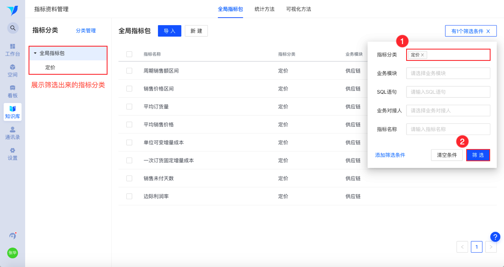Viewport: 504px width, 267px height.
Task: Click the 添加筛选条件 link
Action: (x=390, y=155)
